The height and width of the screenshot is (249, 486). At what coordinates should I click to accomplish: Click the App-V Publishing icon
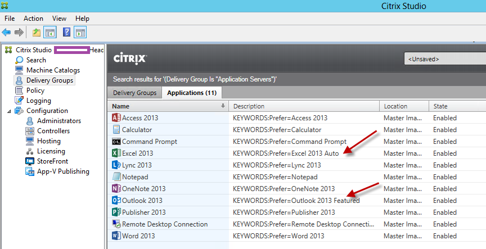click(30, 171)
